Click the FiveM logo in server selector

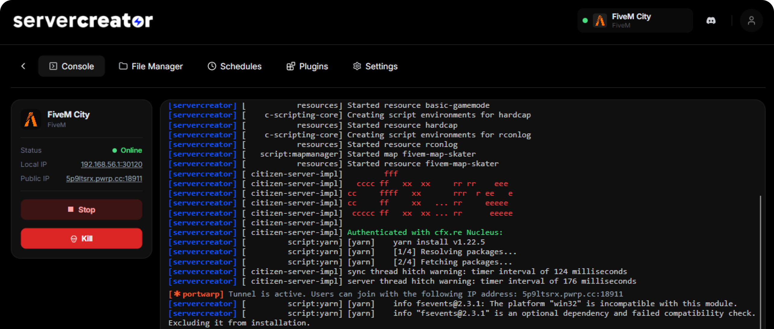click(600, 20)
